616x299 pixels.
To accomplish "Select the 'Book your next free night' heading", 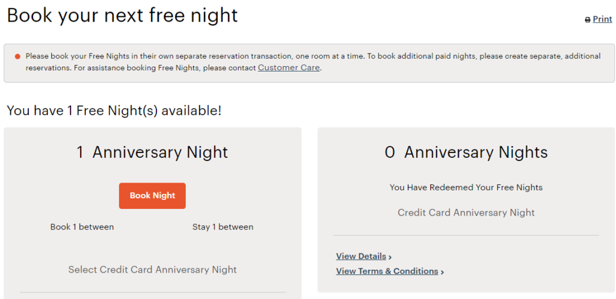I will click(123, 16).
